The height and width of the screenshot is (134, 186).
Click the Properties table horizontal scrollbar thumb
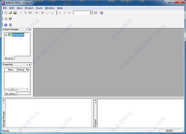click(12, 89)
